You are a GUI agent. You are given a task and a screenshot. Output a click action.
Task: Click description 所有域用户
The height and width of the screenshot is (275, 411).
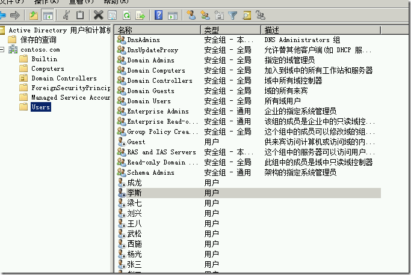pyautogui.click(x=282, y=101)
